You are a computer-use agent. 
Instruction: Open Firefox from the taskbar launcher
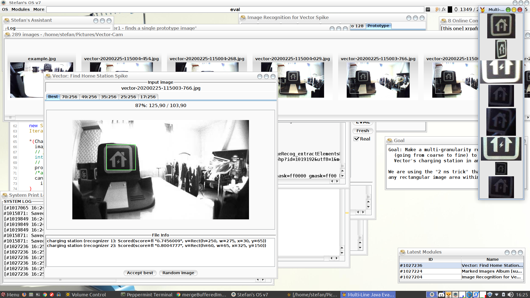click(24, 294)
